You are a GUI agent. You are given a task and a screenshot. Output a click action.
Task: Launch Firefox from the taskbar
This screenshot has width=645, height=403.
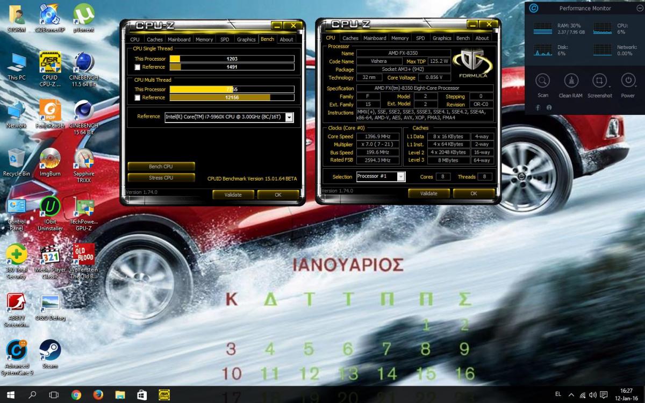98,395
